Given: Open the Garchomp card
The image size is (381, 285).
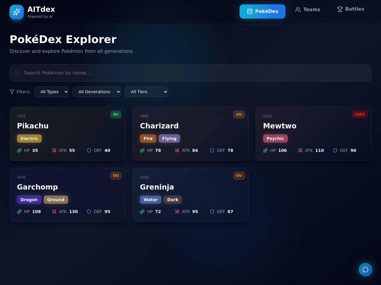Looking at the screenshot, I should [67, 195].
